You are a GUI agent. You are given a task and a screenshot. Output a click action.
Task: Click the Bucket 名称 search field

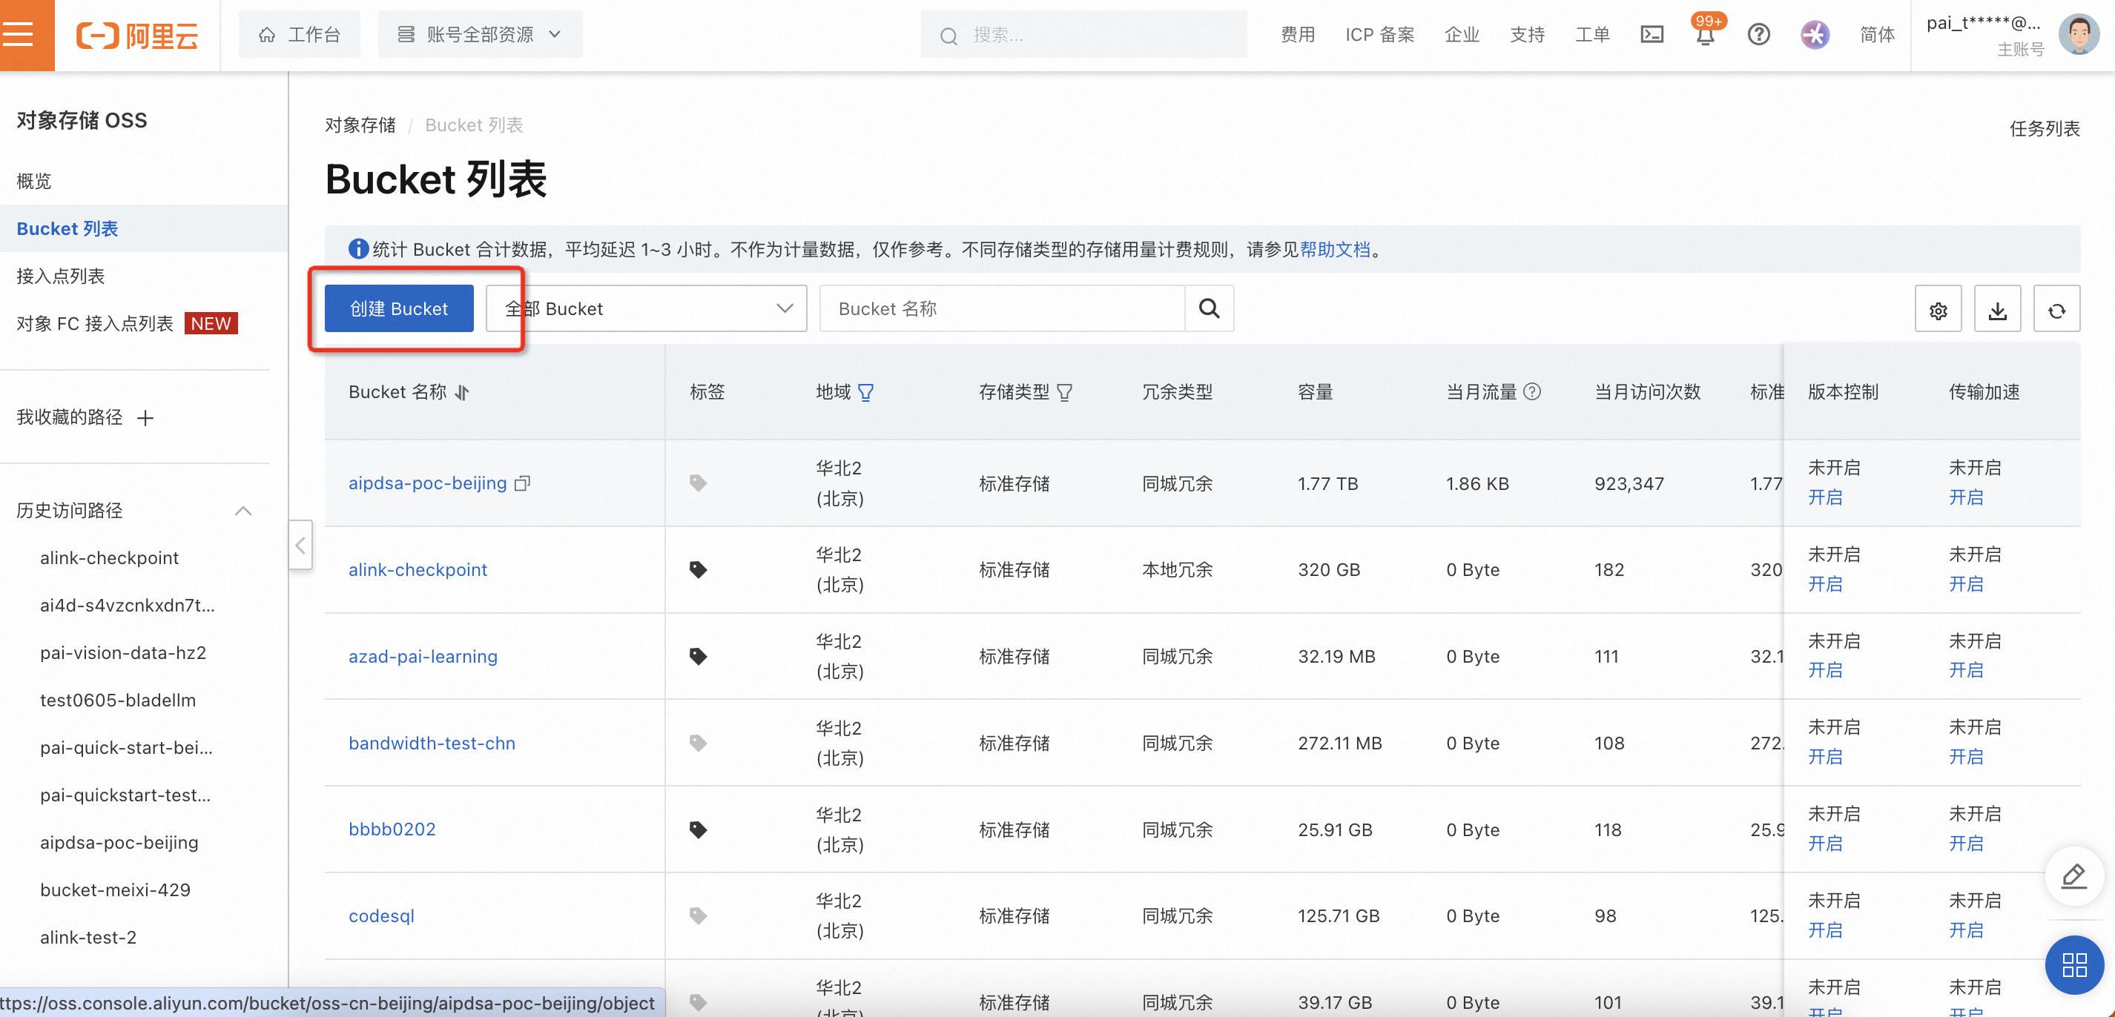coord(1002,308)
